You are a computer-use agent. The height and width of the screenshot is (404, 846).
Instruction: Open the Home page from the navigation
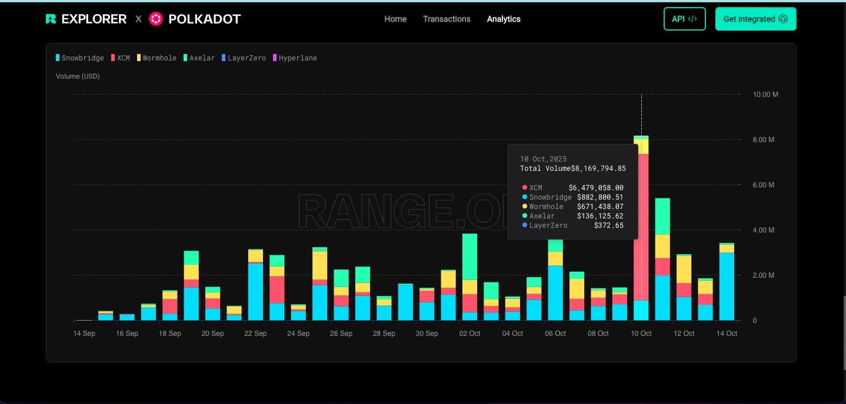click(x=395, y=19)
